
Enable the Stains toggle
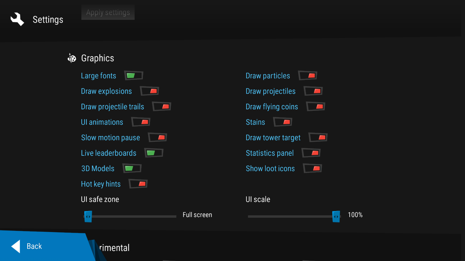283,122
